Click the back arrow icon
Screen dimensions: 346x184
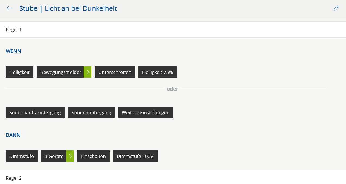[9, 8]
